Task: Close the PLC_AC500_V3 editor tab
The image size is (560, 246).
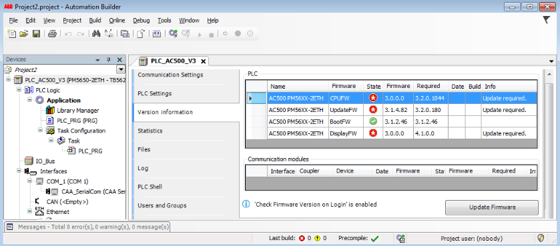Action: 203,61
